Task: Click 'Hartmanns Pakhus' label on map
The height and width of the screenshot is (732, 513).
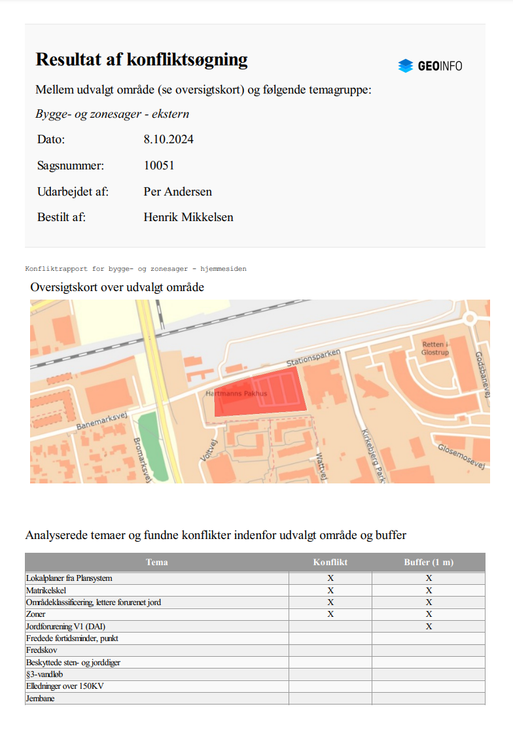Action: coord(236,394)
